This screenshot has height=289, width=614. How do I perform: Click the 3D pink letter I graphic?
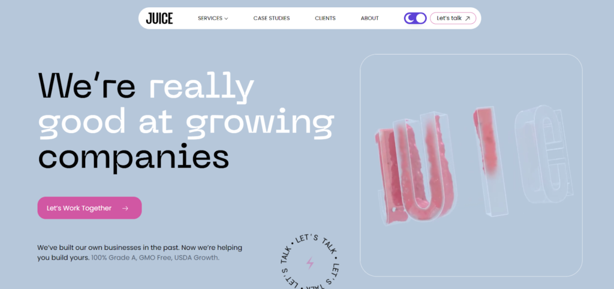489,161
